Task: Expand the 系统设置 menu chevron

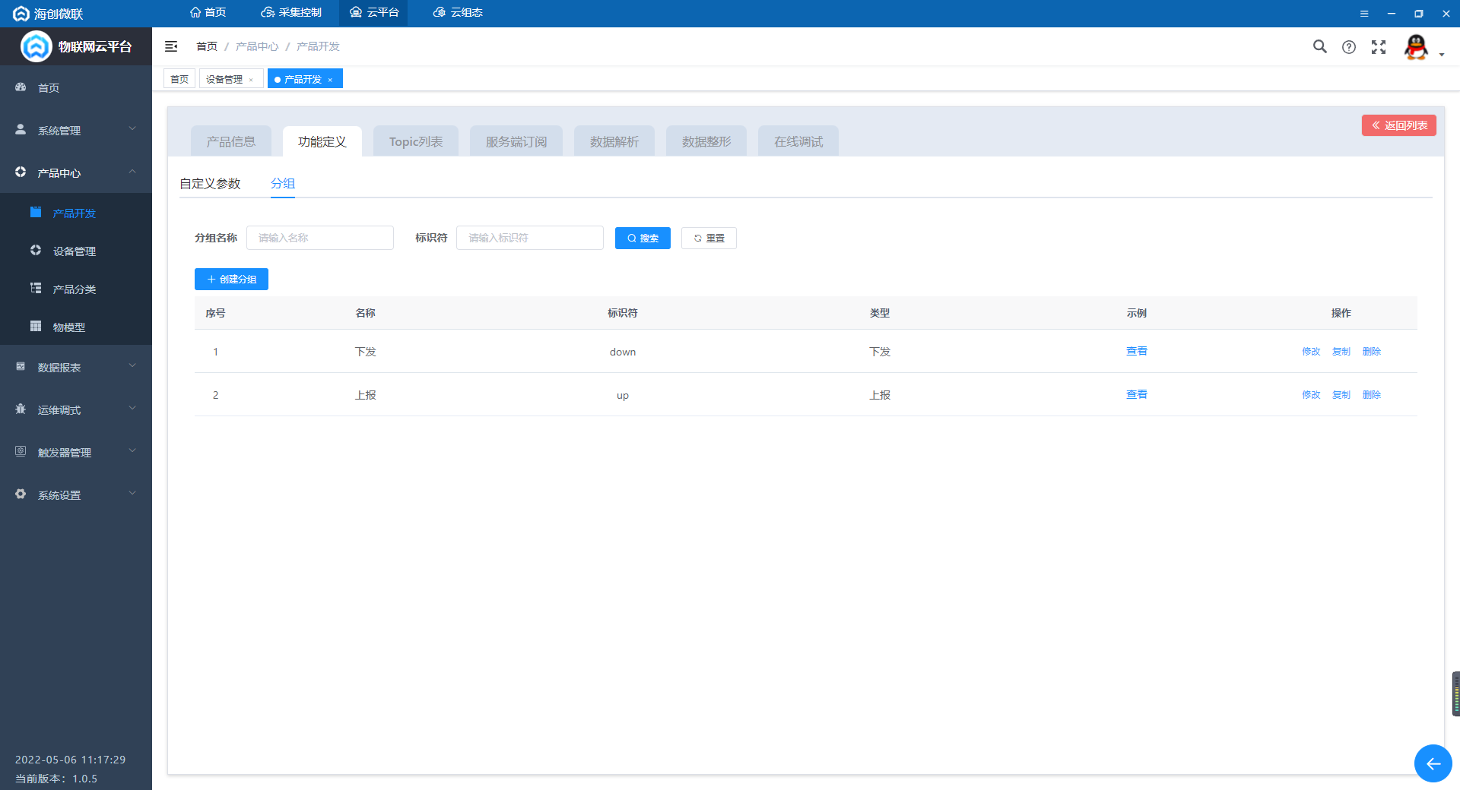Action: [x=132, y=494]
